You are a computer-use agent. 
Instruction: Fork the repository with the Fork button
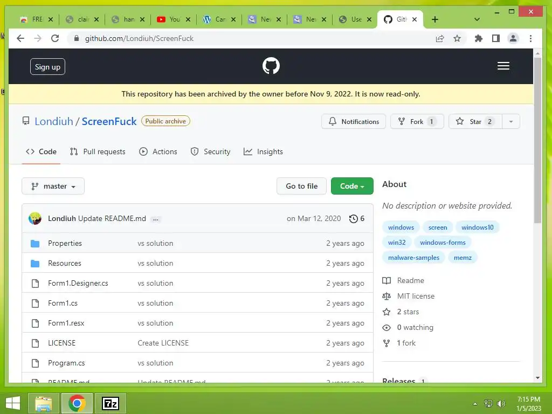[x=417, y=121]
